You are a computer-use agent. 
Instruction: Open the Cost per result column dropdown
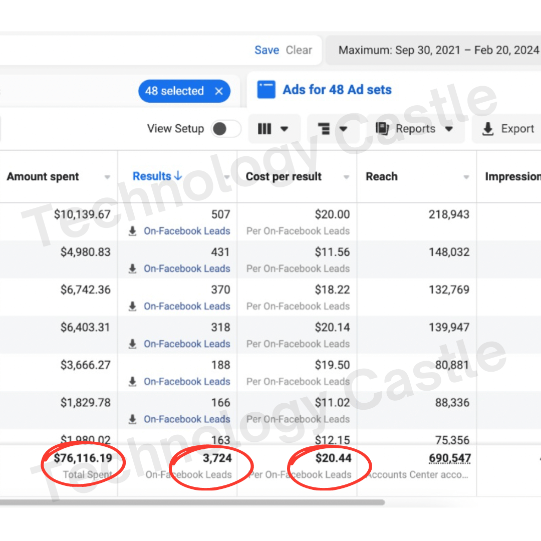click(x=346, y=177)
